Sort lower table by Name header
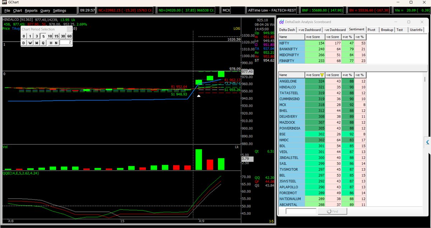 click(x=291, y=75)
